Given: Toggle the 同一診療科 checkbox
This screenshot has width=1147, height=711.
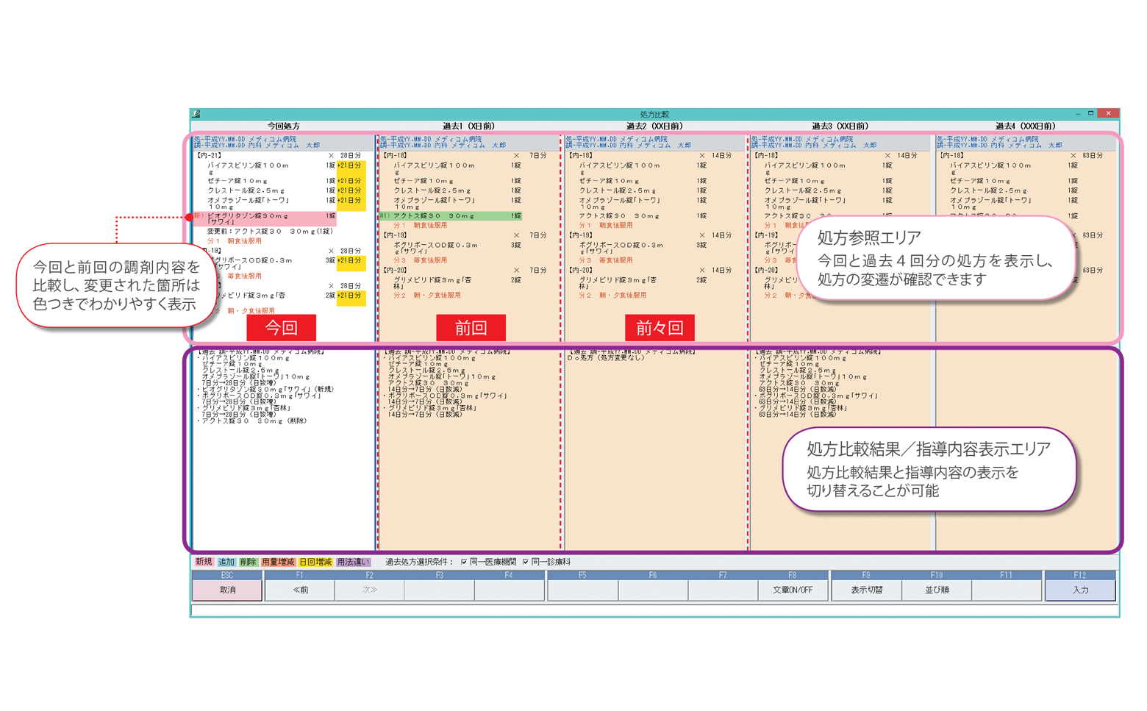Looking at the screenshot, I should click(x=526, y=562).
